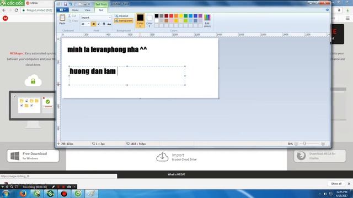Click the browser download arrow icon
This screenshot has width=353, height=198.
pos(348,10)
